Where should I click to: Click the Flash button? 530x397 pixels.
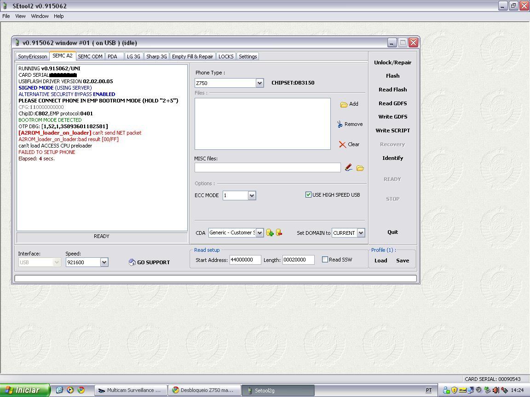(x=392, y=76)
